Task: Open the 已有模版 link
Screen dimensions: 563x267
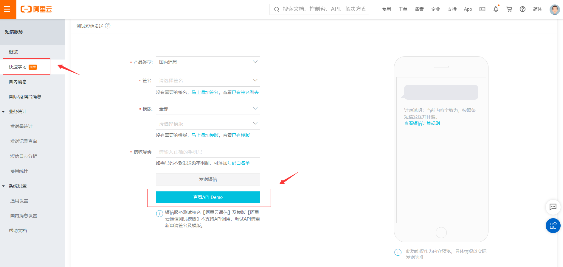Action: 241,135
